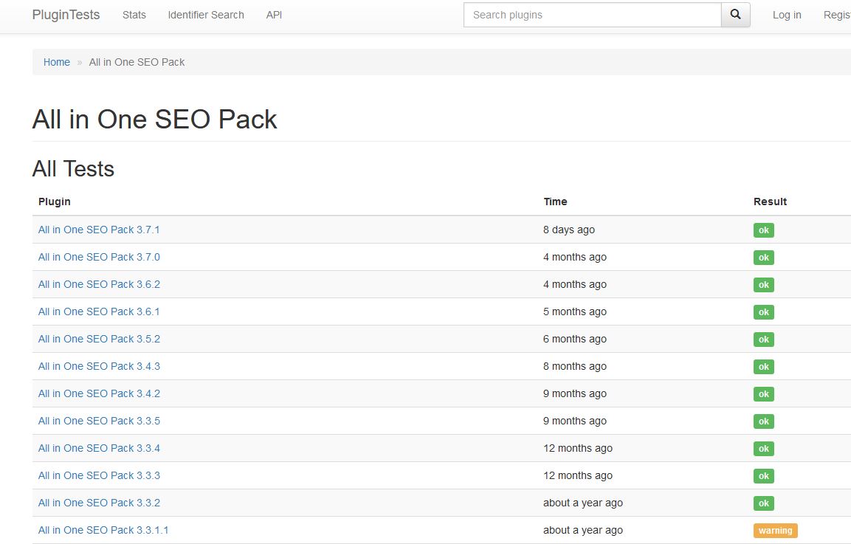851x544 pixels.
Task: Click the ok badge for version 3.6.1
Action: [x=764, y=312]
